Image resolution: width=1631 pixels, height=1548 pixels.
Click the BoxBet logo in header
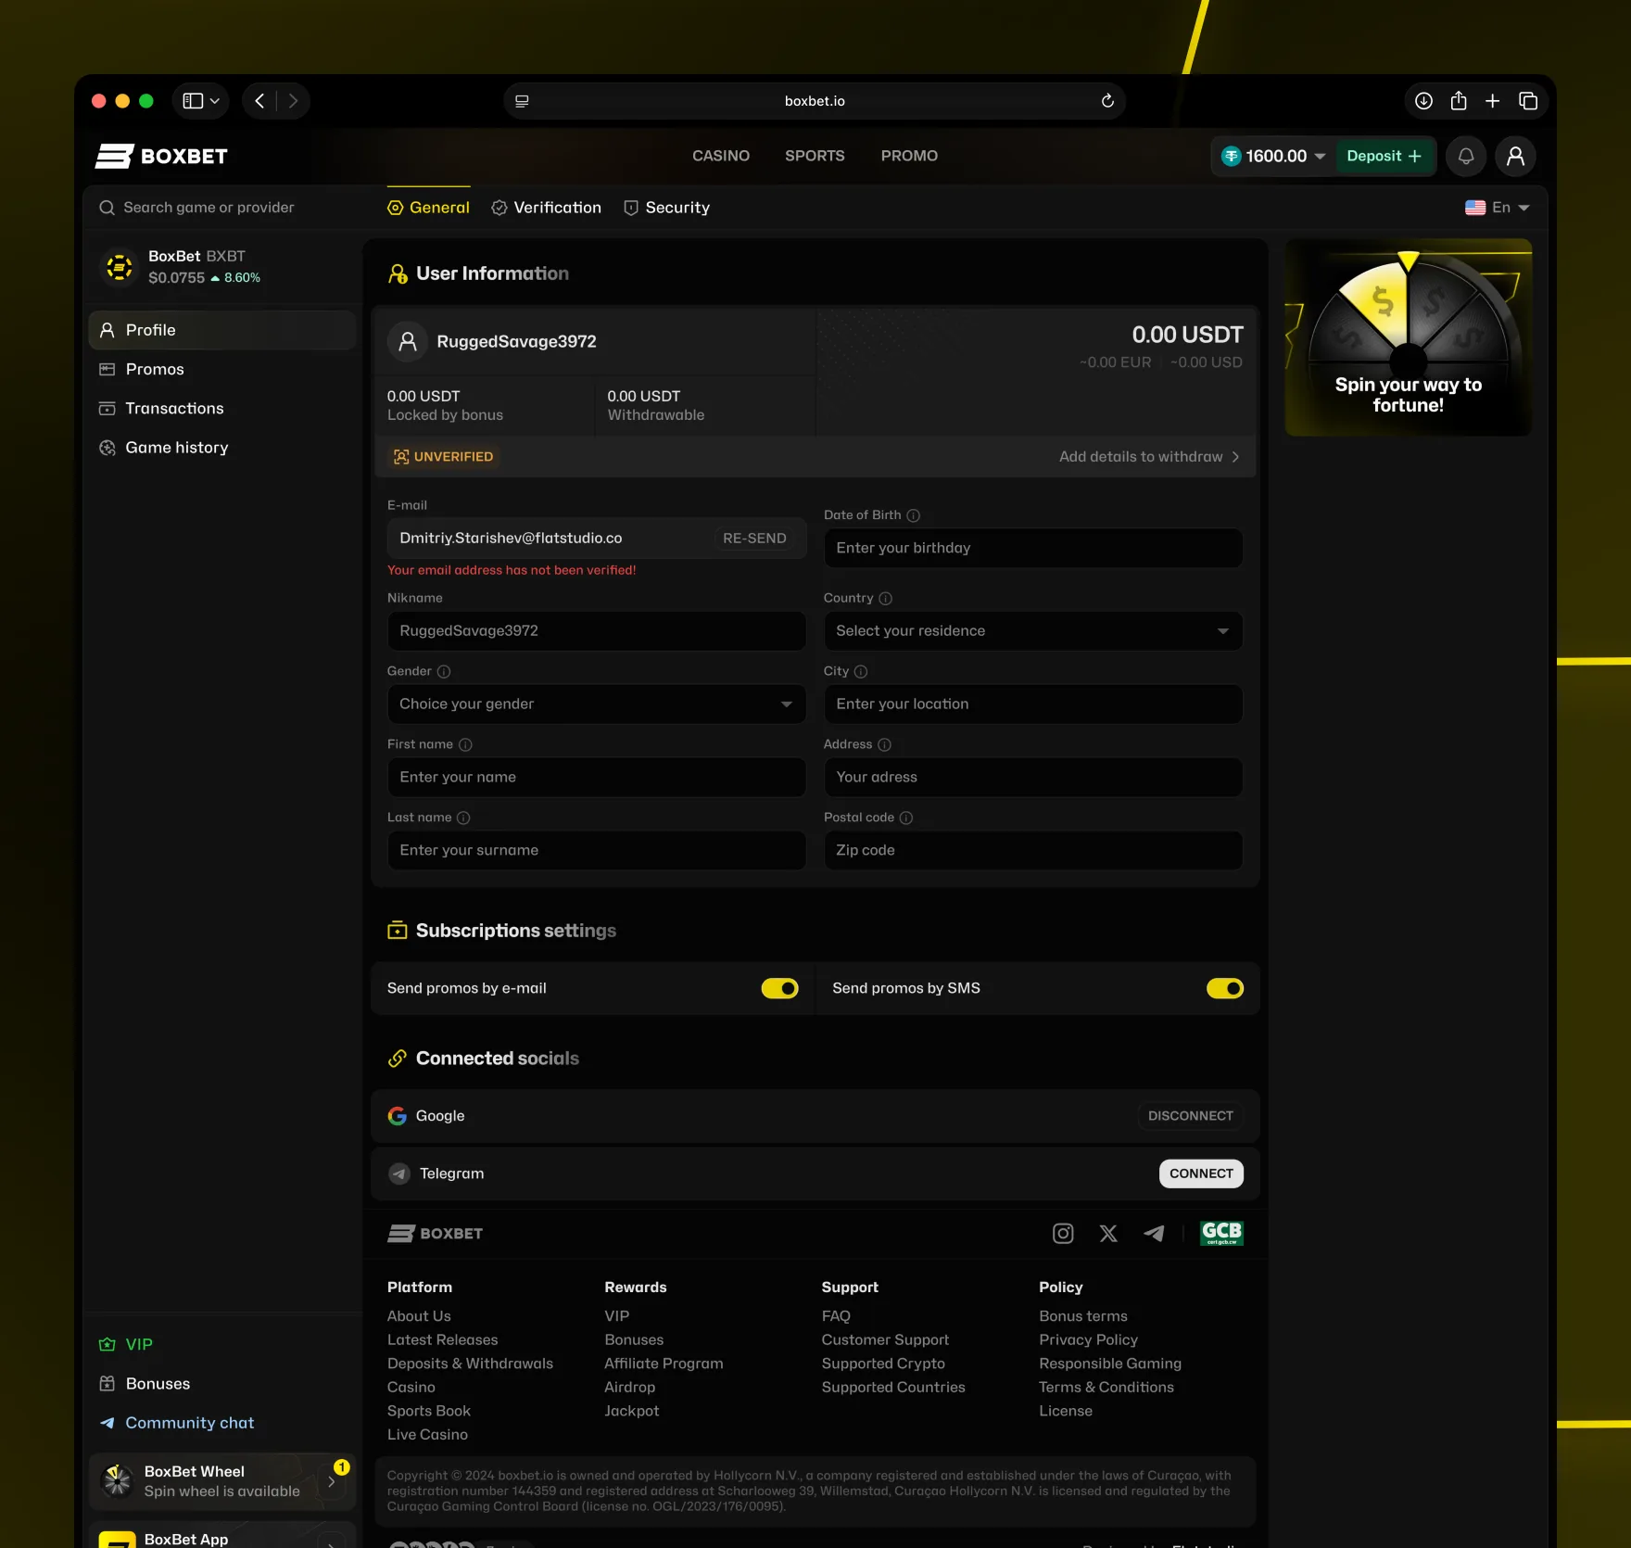point(161,156)
